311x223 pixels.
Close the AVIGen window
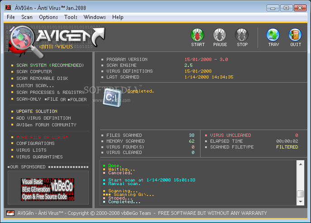(x=300, y=8)
